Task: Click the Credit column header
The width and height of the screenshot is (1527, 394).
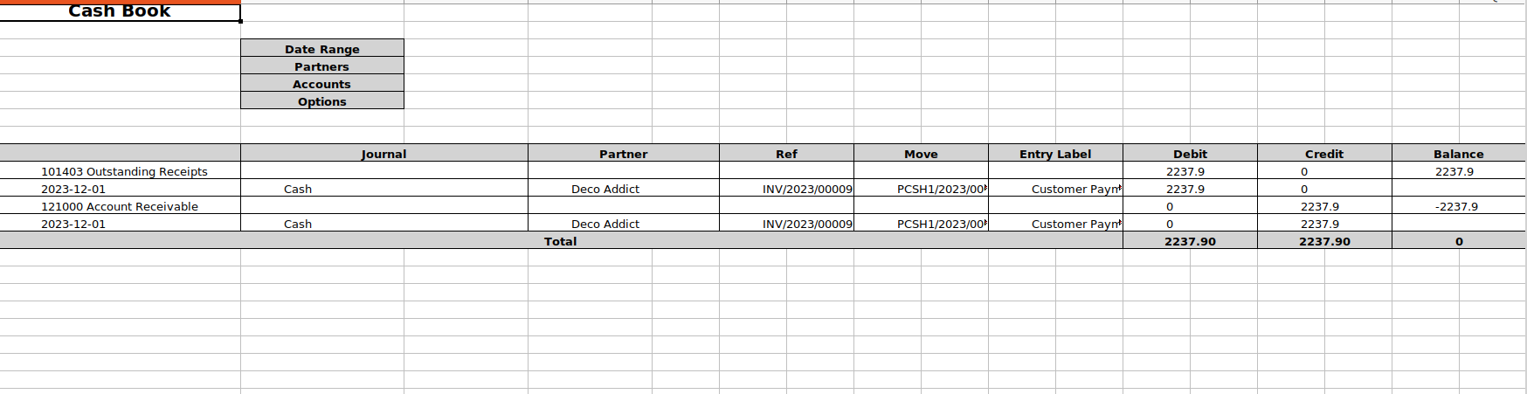Action: click(x=1324, y=154)
